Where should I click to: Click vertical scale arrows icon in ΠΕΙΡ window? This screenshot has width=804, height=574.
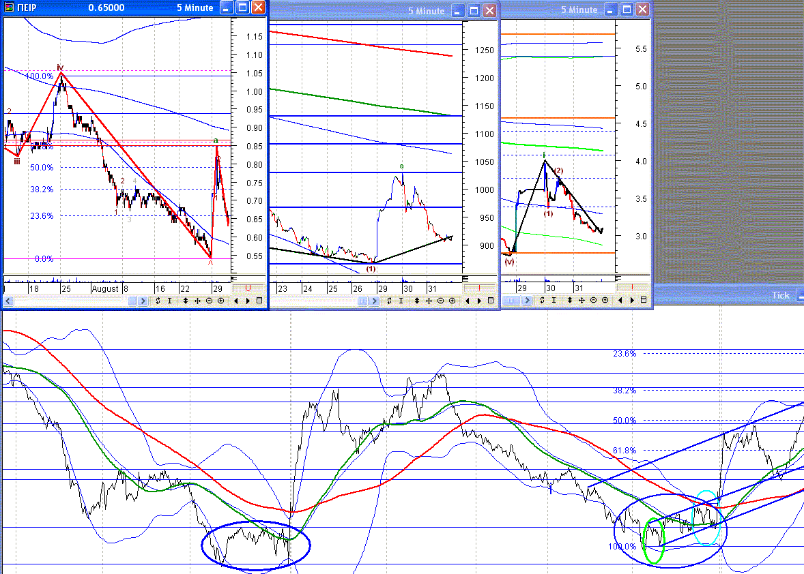[185, 301]
